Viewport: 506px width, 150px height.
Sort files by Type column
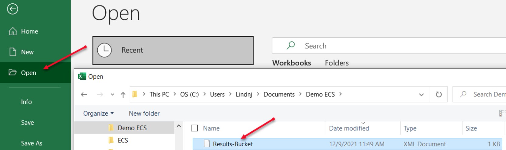pyautogui.click(x=410, y=128)
